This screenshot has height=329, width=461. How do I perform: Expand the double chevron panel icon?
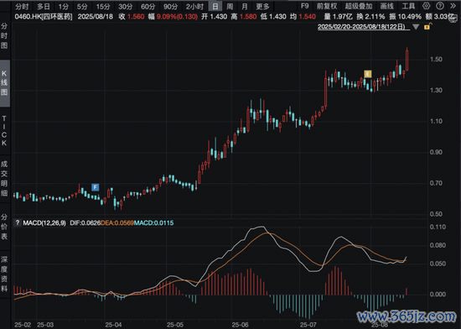(x=453, y=6)
